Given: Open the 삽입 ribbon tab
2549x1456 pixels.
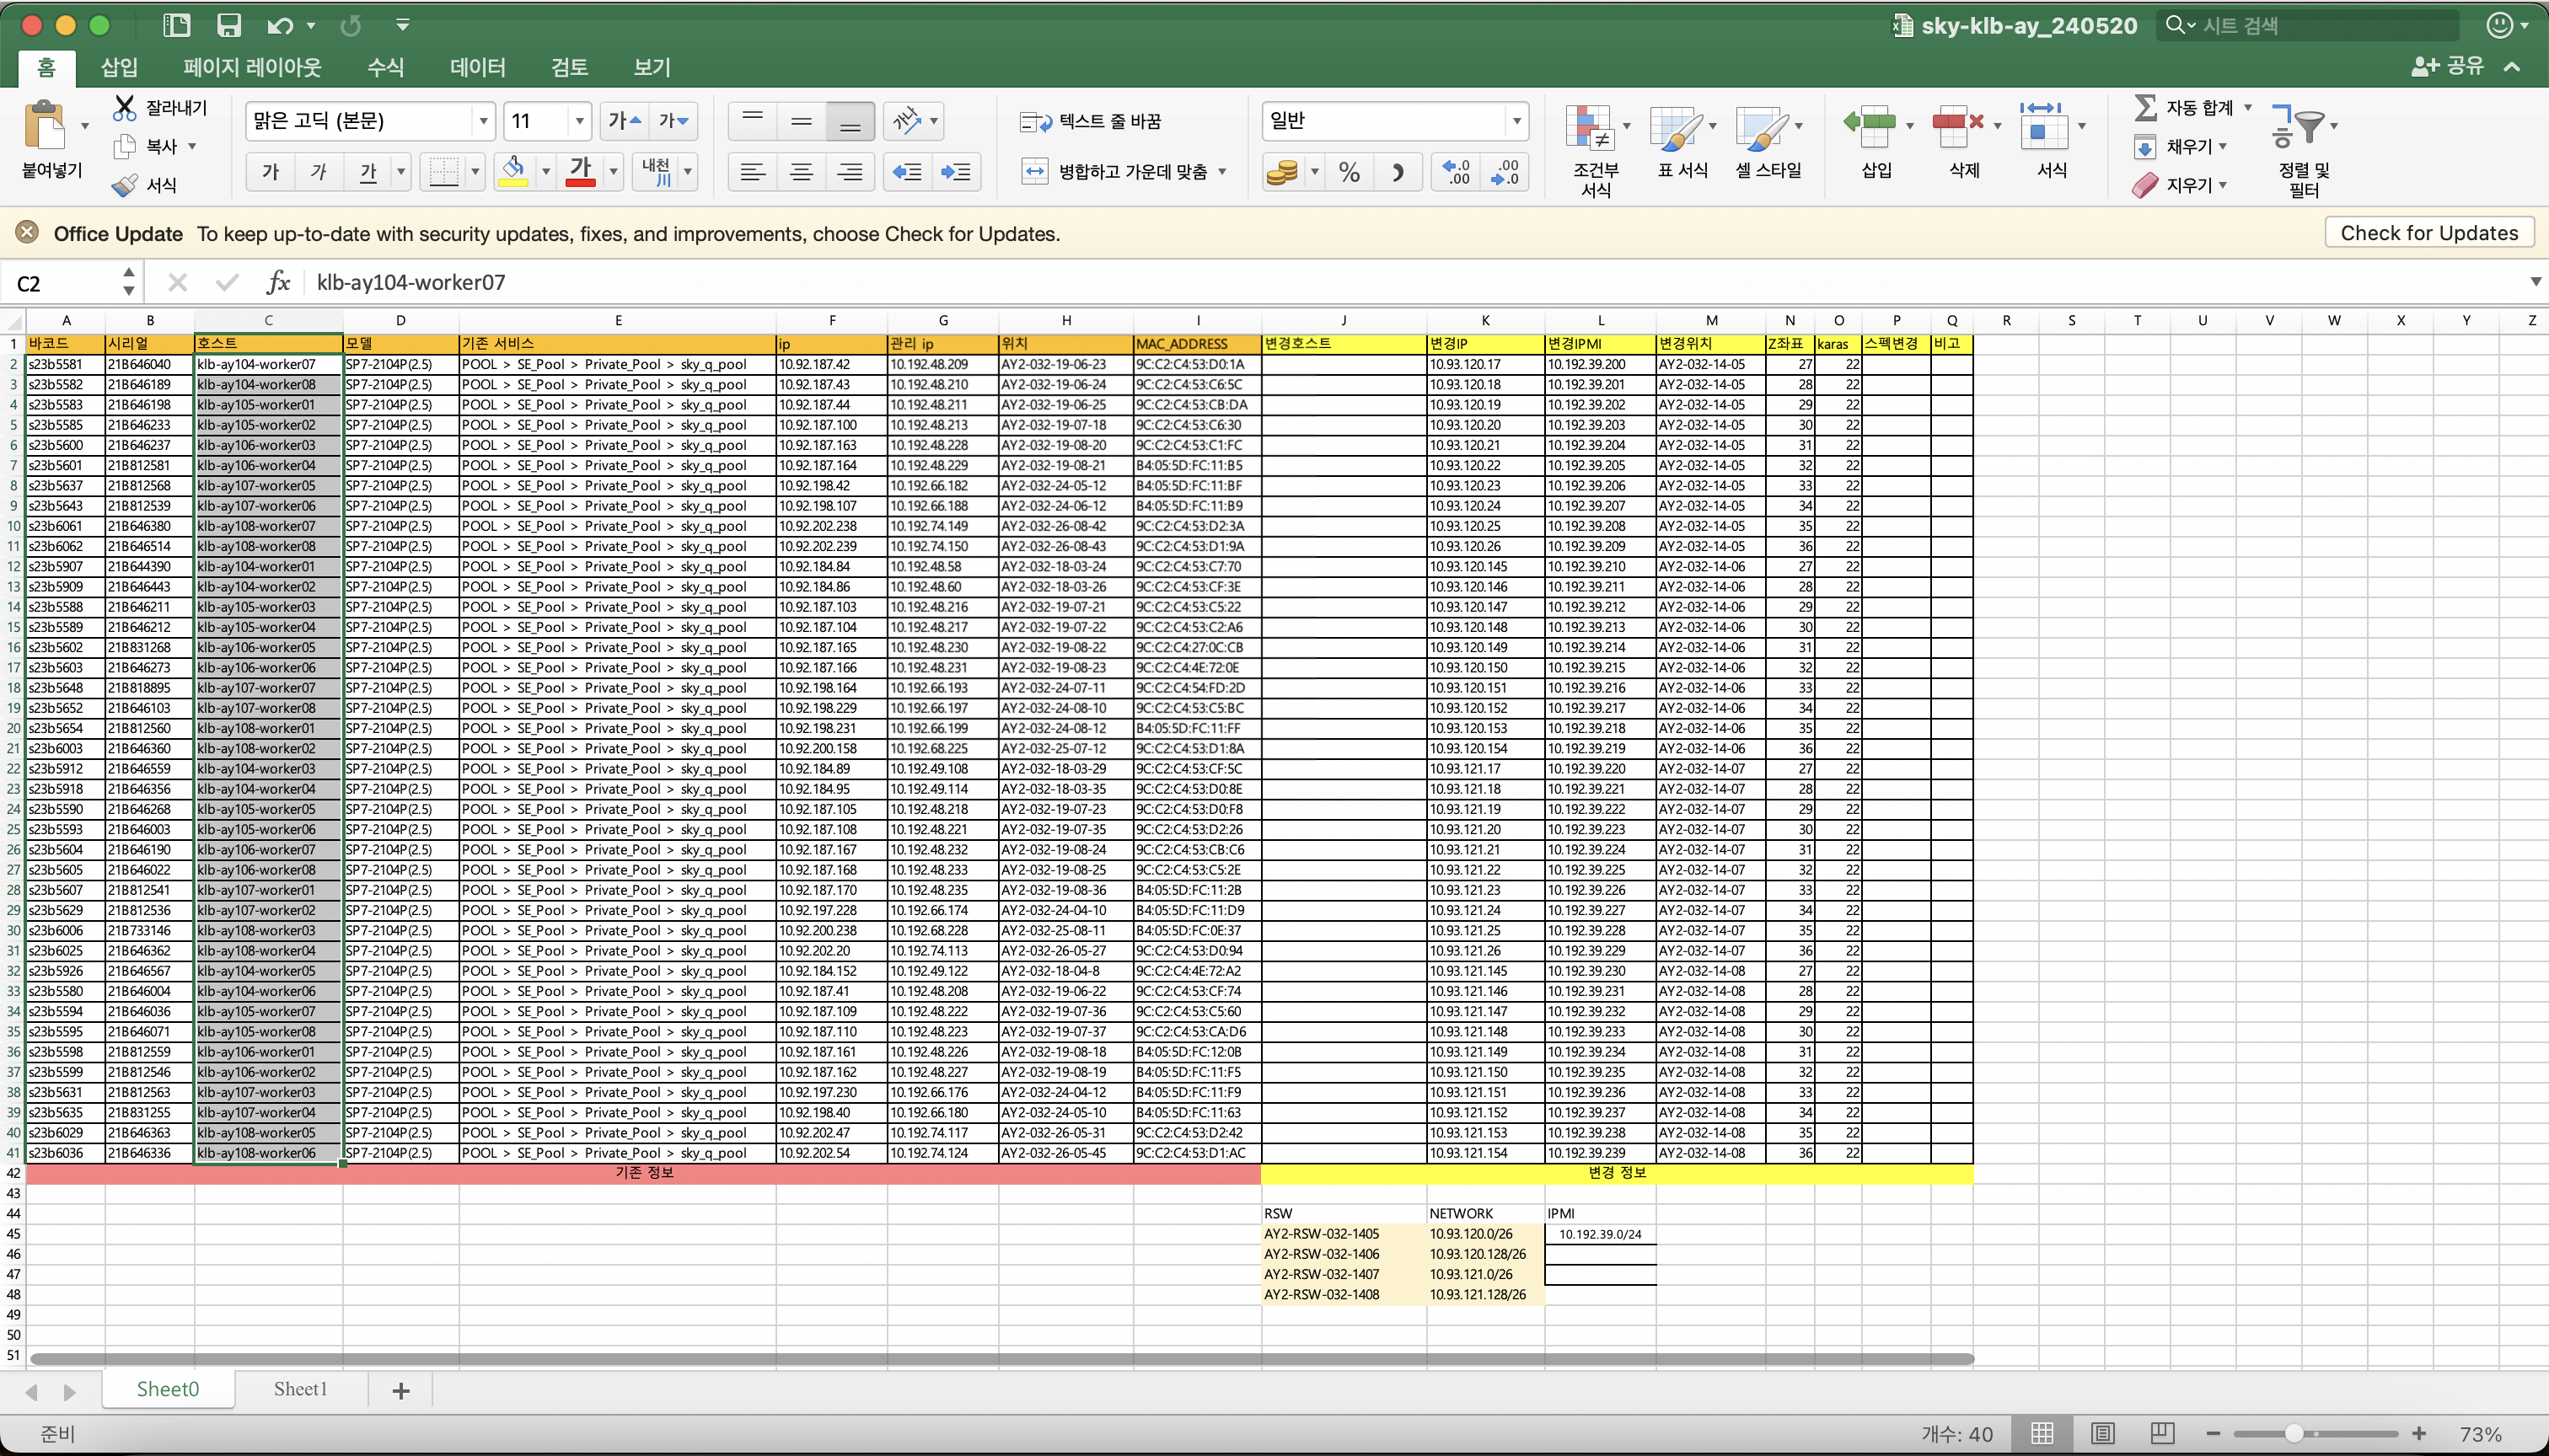Looking at the screenshot, I should point(119,67).
